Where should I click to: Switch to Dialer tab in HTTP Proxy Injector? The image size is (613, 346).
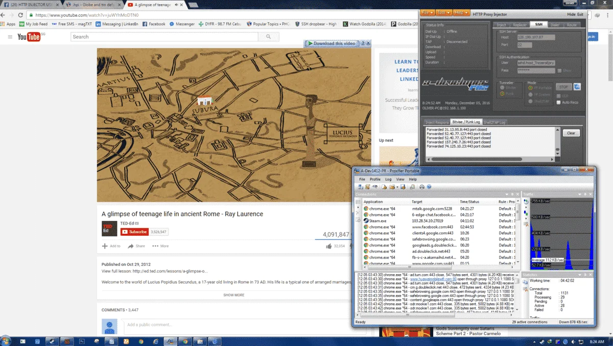[554, 24]
